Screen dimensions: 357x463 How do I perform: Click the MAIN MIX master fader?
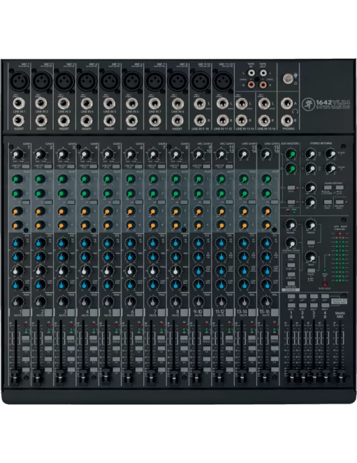(340, 377)
